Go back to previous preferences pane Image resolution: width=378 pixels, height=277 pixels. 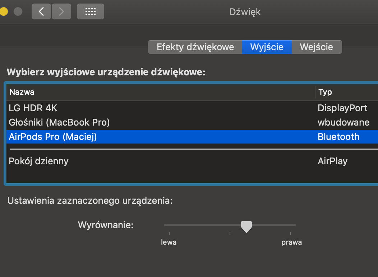tap(41, 12)
